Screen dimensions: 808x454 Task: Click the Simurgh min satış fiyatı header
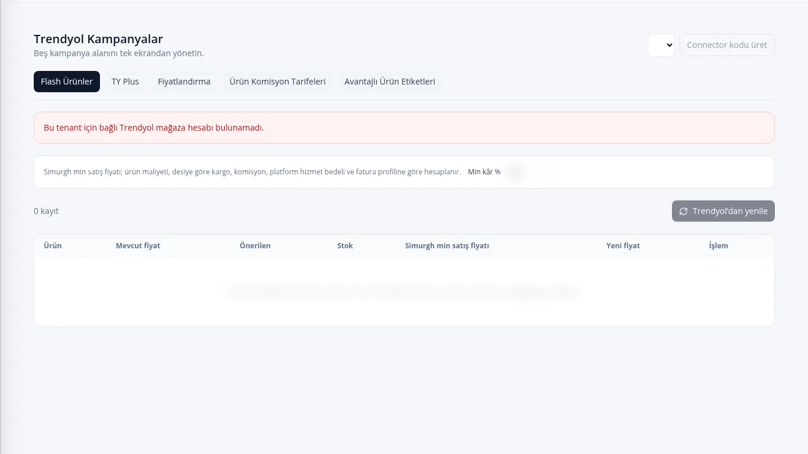point(447,245)
